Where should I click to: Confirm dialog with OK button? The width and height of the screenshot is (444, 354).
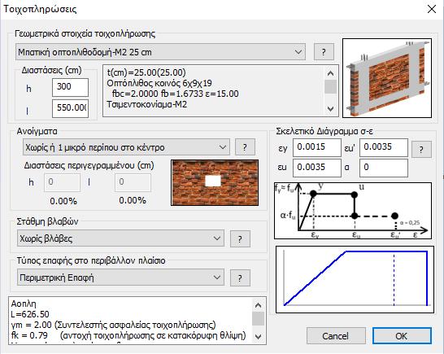402,336
